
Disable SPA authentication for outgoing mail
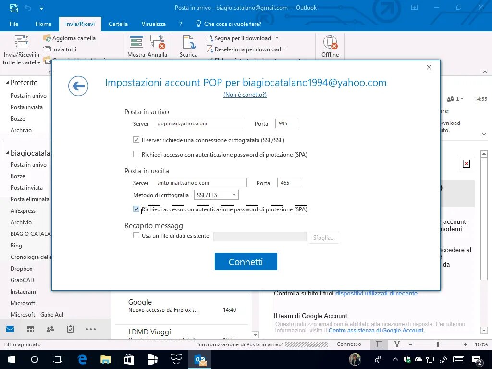tap(136, 209)
